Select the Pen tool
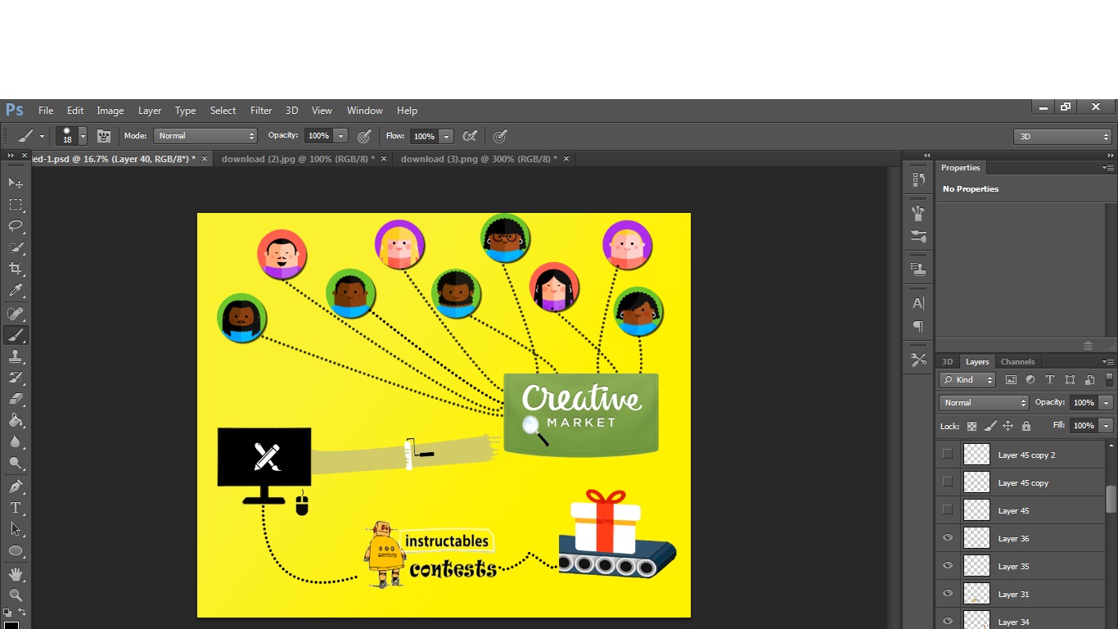The width and height of the screenshot is (1118, 629). [16, 486]
